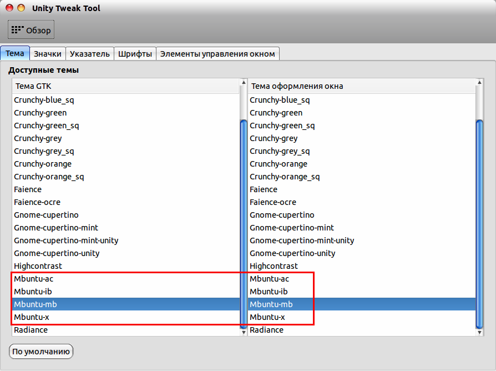
Task: Click the grid icon in Обзор button
Action: 17,30
